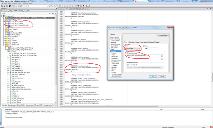Click the Download and Debug green arrow icon
Screen dimensions: 213x128
pos(87,6)
